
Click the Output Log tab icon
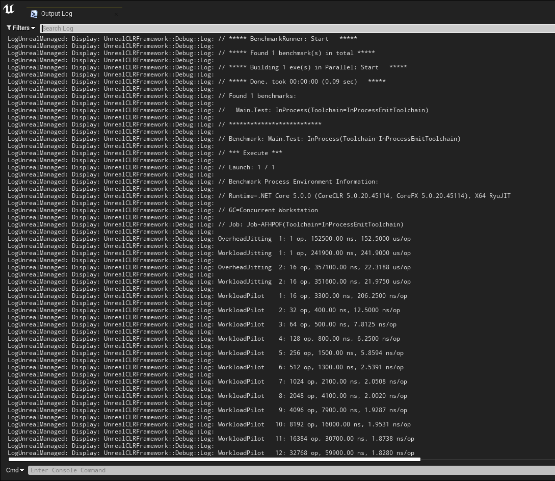[34, 14]
